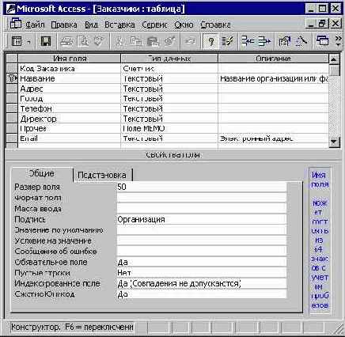Click row selector with key icon

coord(12,78)
